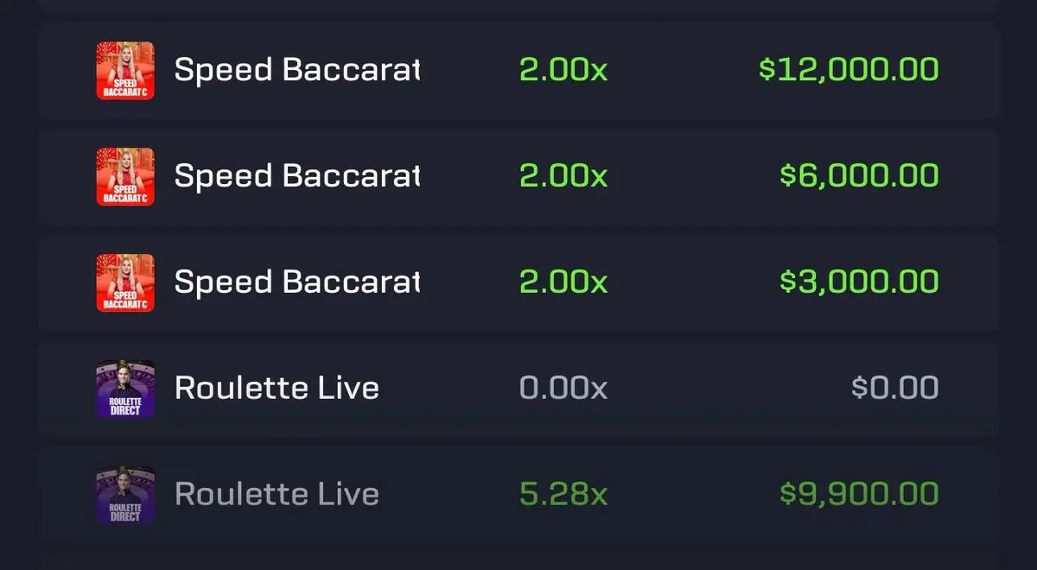Click the $6,000.00 payout amount

pyautogui.click(x=859, y=176)
